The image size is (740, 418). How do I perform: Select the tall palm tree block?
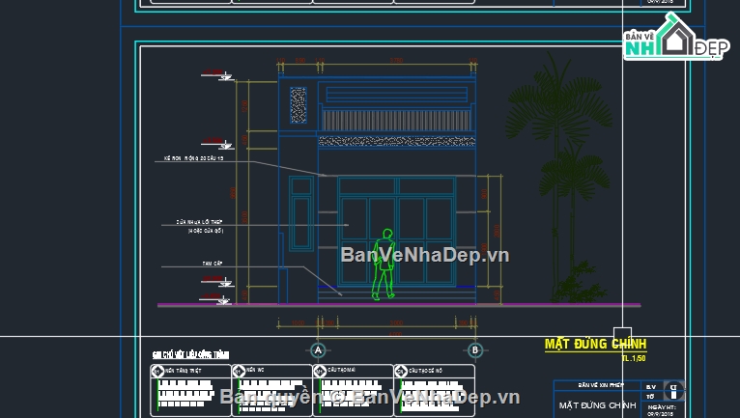[x=559, y=175]
